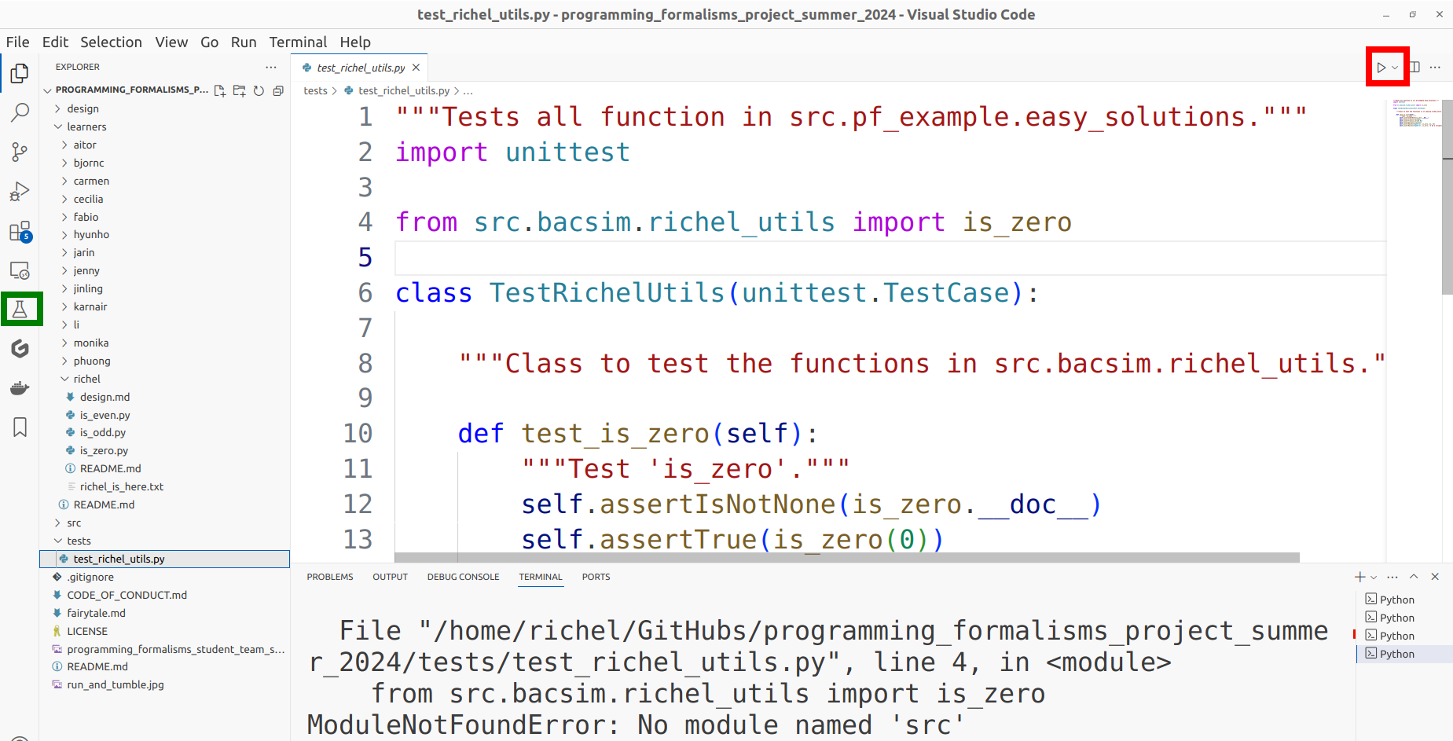Open the Search view
Screen dimensions: 1453x741
[20, 112]
